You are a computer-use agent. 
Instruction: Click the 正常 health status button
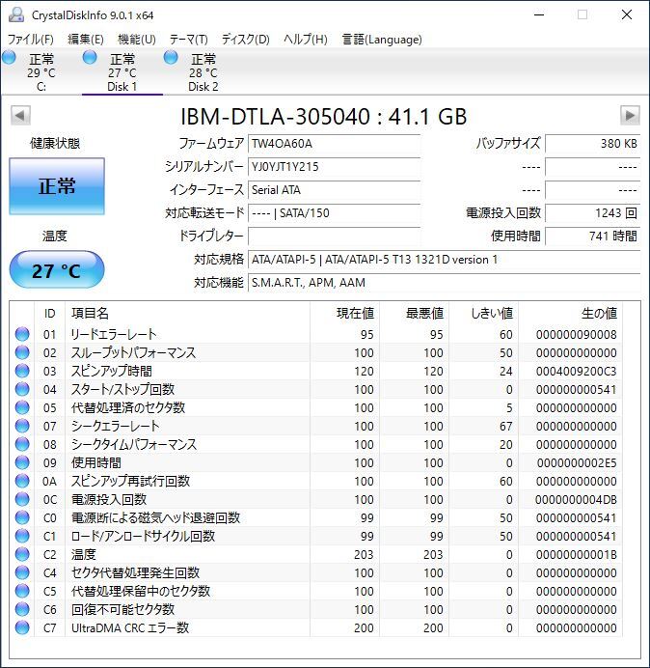point(57,186)
